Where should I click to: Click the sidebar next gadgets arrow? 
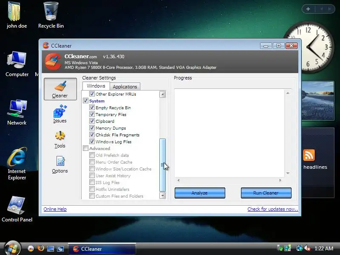pos(329,9)
